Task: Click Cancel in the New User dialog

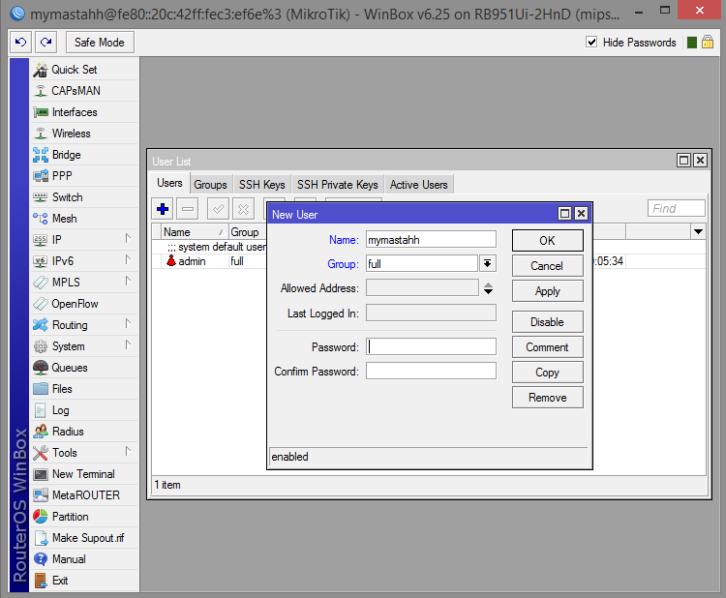Action: [547, 266]
